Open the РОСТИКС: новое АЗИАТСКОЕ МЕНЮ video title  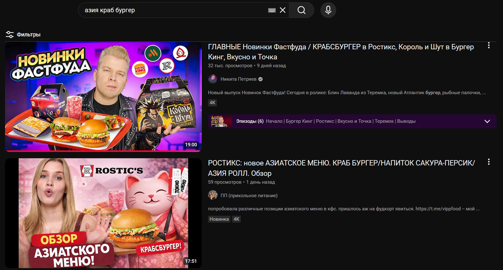[342, 168]
